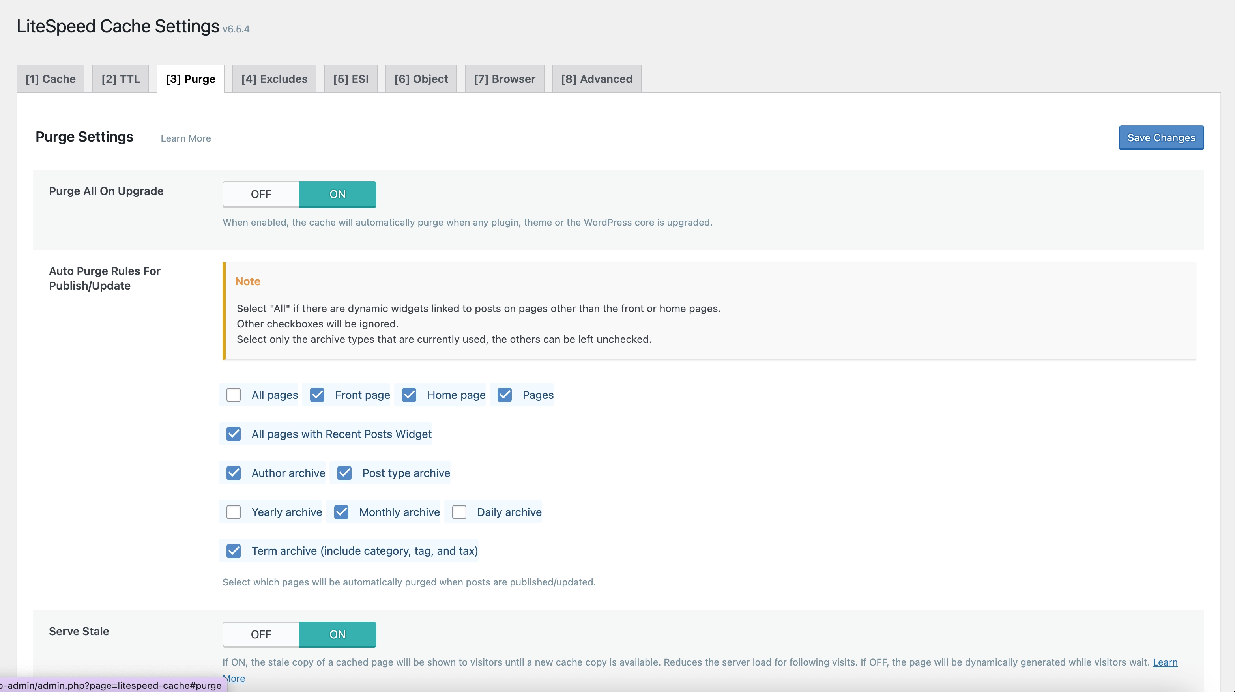Open the Learn More link beside Purge Settings
Viewport: 1235px width, 692px height.
coord(185,138)
